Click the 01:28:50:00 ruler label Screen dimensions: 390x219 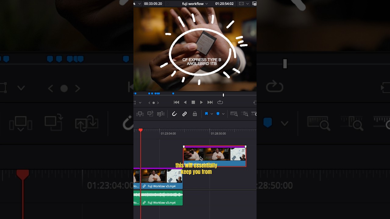[x=218, y=134]
